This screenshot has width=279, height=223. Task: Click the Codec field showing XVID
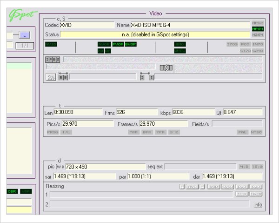pyautogui.click(x=87, y=25)
